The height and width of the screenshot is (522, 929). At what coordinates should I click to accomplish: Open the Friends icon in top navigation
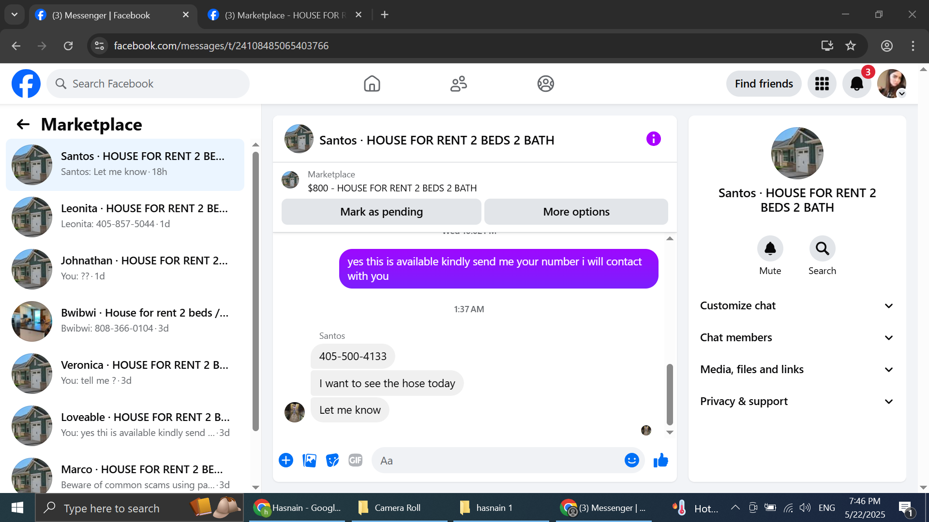pos(458,84)
